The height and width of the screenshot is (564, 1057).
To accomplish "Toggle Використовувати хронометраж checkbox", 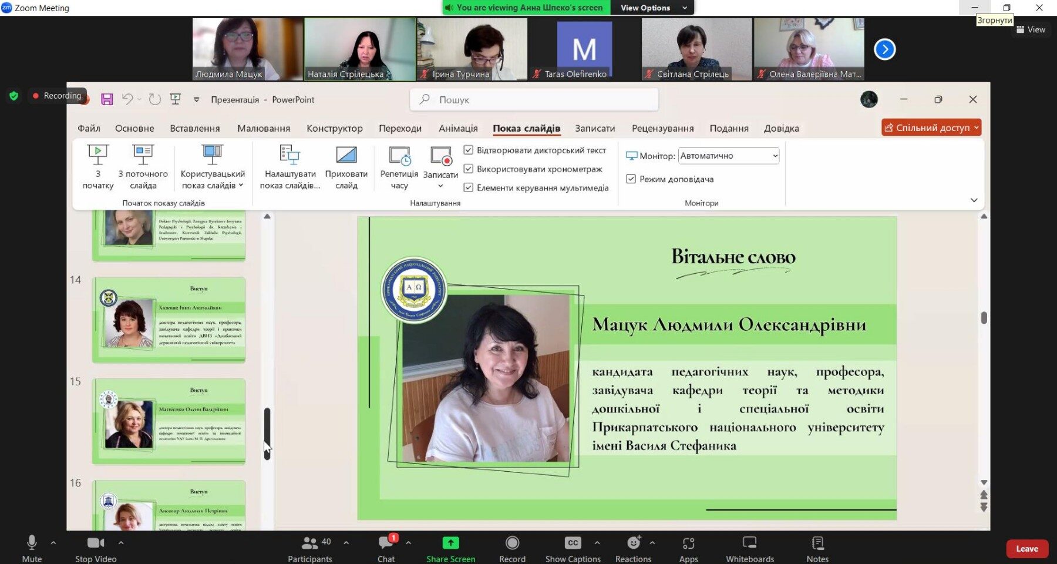I will click(468, 169).
